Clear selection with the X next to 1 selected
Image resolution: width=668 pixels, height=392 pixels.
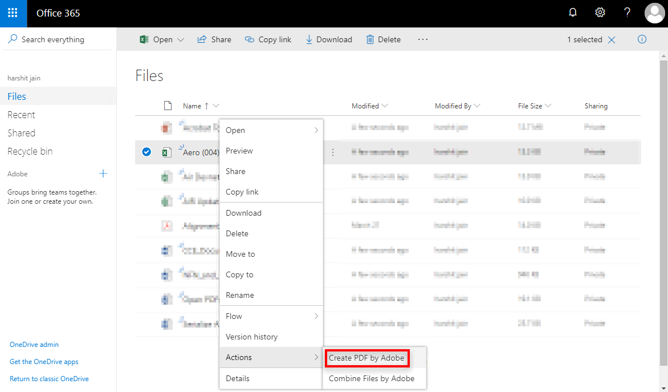pos(612,39)
